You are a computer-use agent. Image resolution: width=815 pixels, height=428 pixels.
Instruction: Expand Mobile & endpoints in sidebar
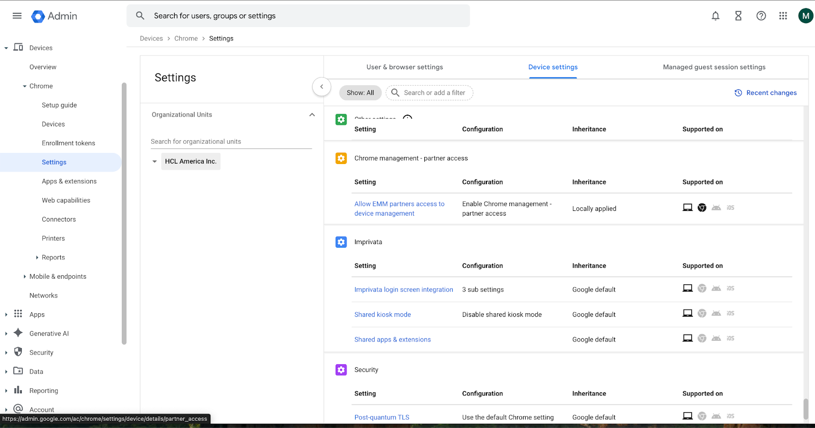pos(25,277)
